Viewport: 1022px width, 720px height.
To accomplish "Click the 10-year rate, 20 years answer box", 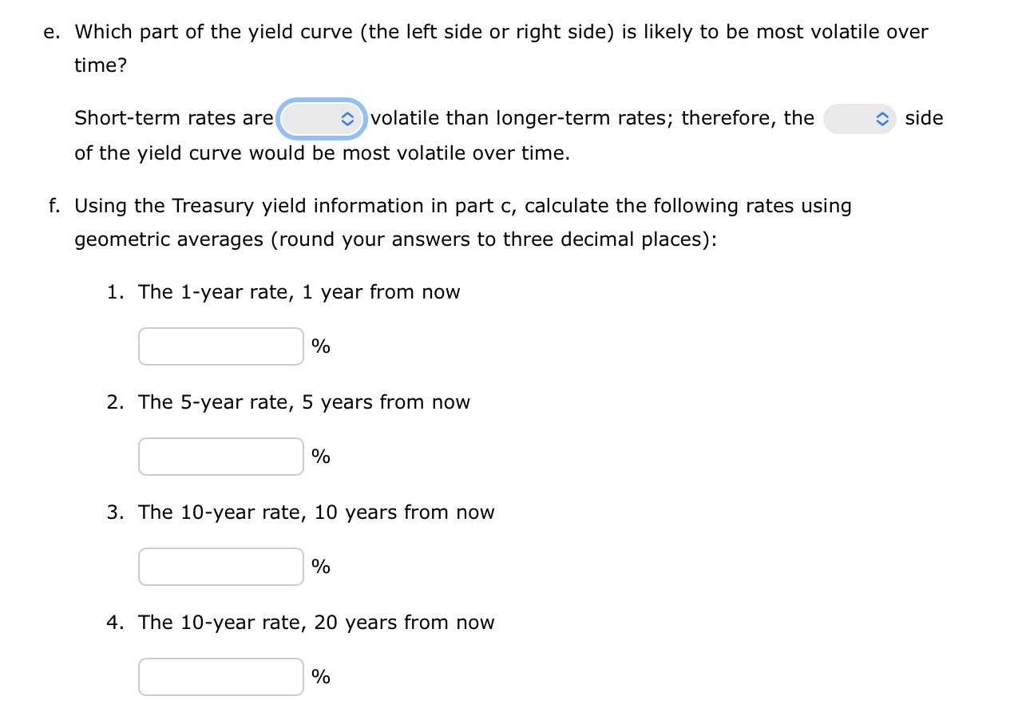I will click(x=220, y=676).
